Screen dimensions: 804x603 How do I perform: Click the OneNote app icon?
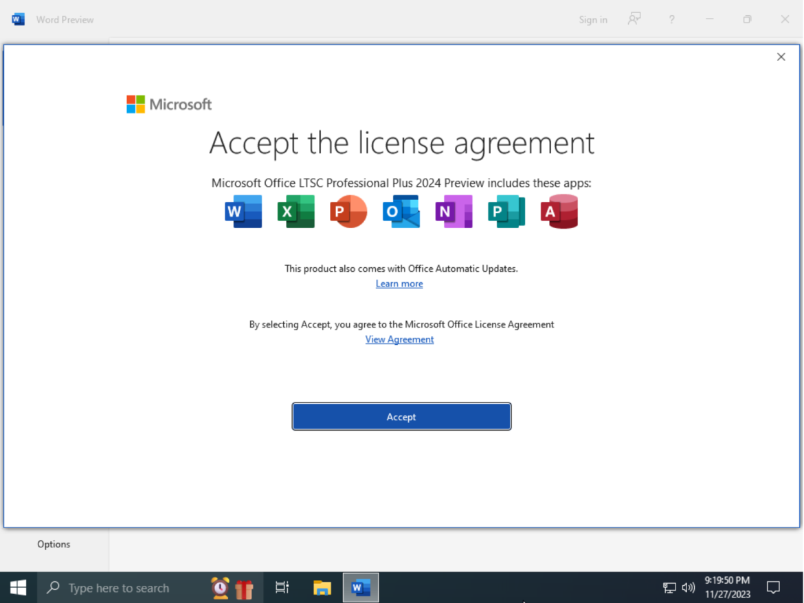click(x=454, y=212)
